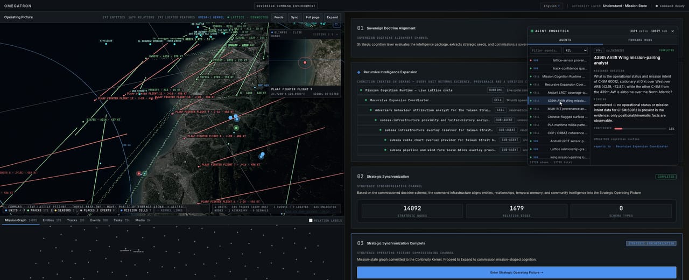Click the OMEGATRON logo text
Screen dimensions: 689x280
17,6
